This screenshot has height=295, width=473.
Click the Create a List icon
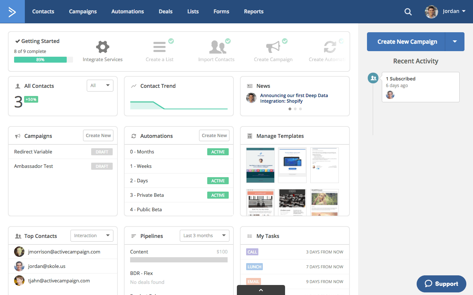click(160, 47)
